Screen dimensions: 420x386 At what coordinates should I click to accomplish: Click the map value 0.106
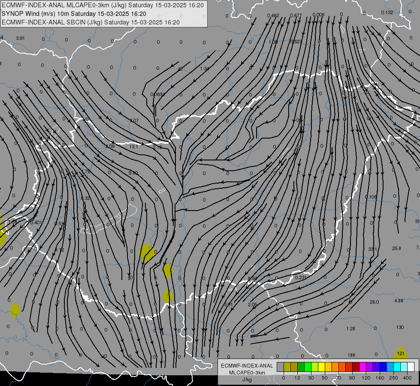[x=371, y=197]
